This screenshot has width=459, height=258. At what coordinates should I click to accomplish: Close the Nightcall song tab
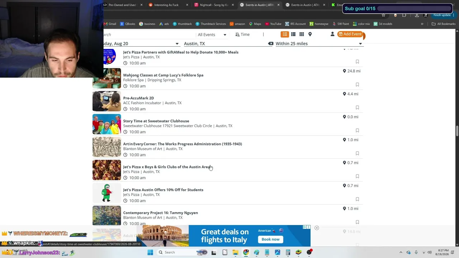tap(233, 5)
